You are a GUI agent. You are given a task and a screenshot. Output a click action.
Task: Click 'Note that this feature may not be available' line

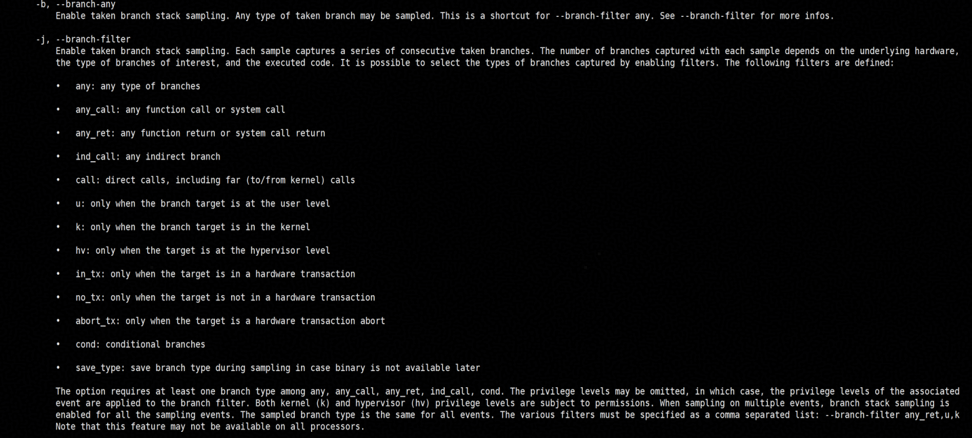[210, 427]
